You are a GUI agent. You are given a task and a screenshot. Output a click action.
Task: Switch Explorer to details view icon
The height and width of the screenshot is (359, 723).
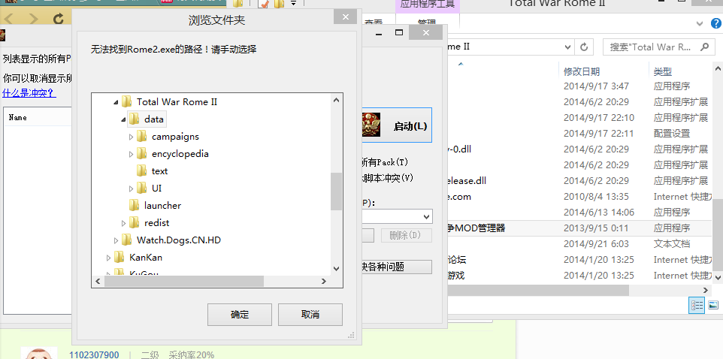click(696, 305)
